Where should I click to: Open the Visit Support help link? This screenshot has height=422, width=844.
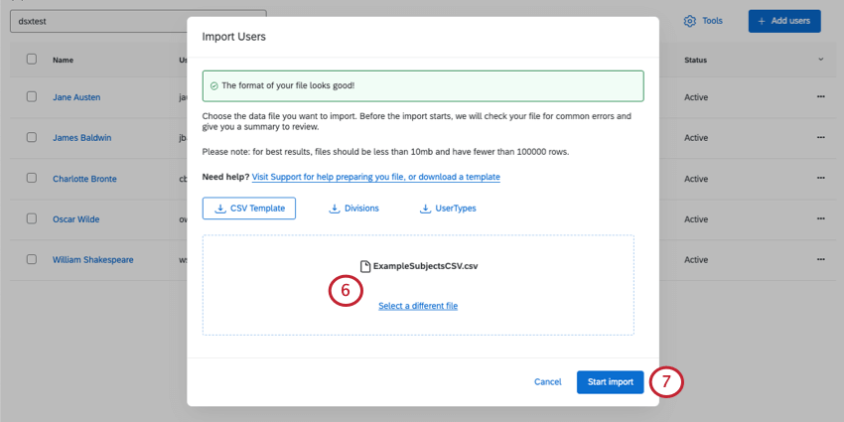pyautogui.click(x=375, y=177)
